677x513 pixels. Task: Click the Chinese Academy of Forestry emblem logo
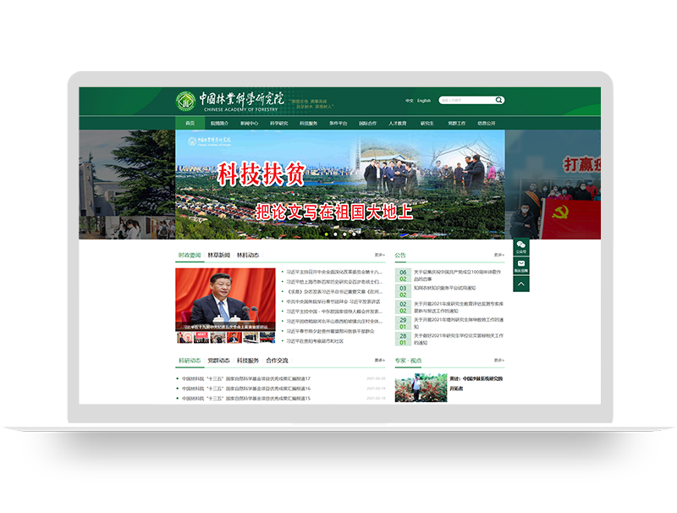[x=186, y=100]
